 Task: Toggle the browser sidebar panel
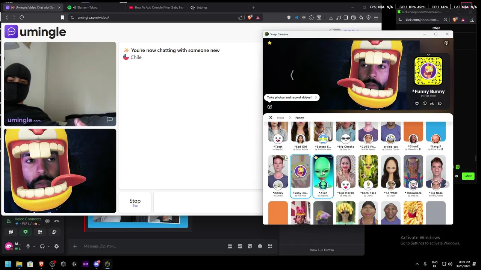pos(346,17)
